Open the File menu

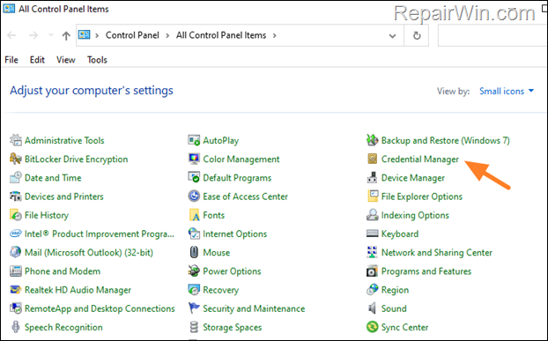[11, 60]
